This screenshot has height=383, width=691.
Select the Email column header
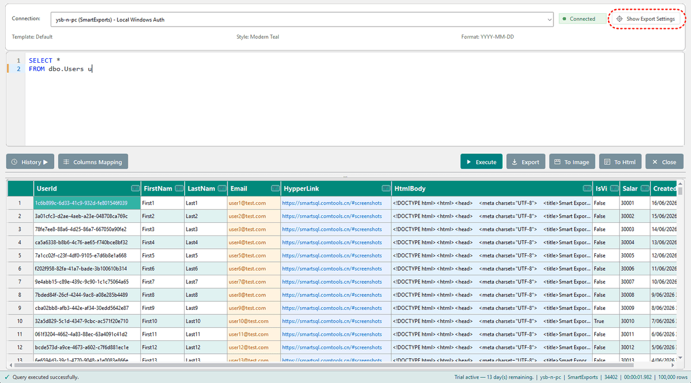pyautogui.click(x=253, y=188)
